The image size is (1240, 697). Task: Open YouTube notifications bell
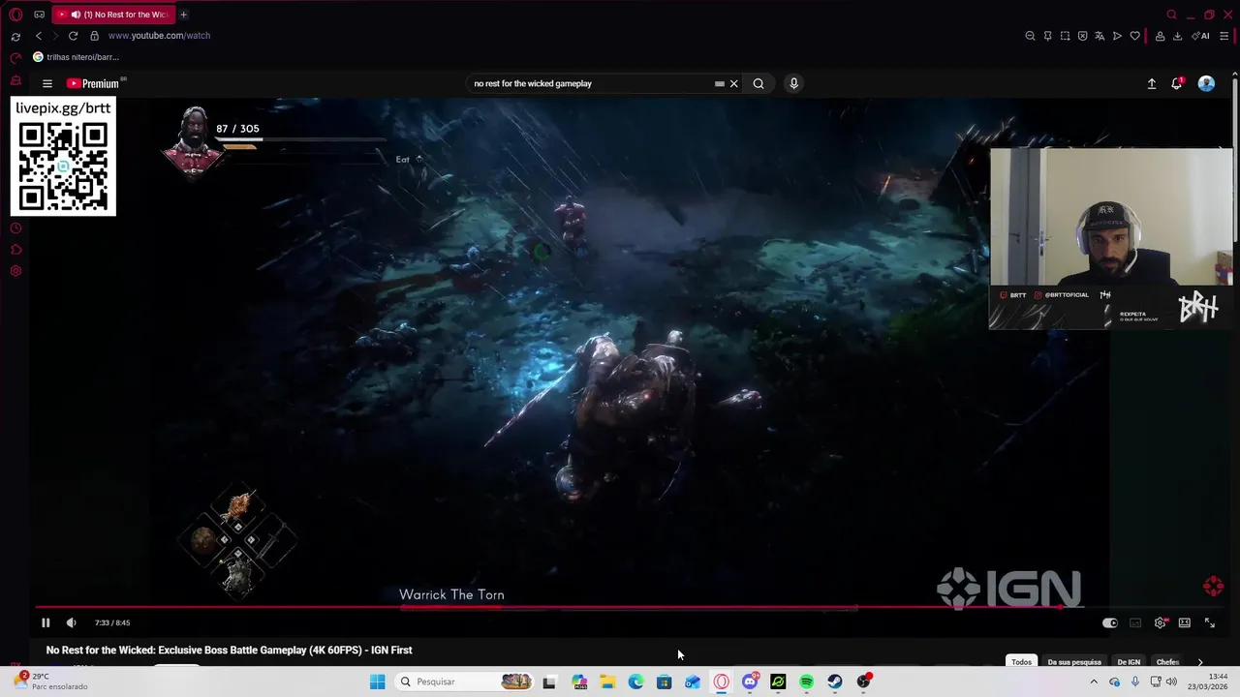pyautogui.click(x=1177, y=83)
